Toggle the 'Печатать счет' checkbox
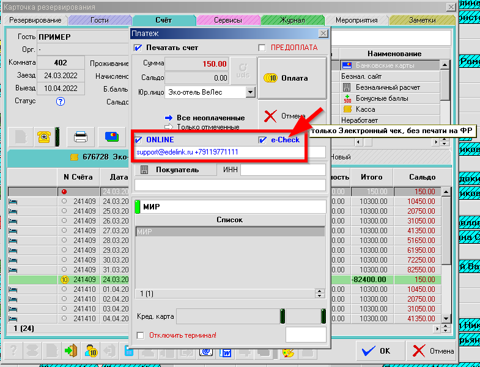Viewport: 480px width, 367px height. pyautogui.click(x=138, y=48)
